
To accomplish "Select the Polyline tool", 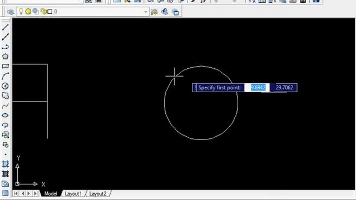I will (x=5, y=47).
